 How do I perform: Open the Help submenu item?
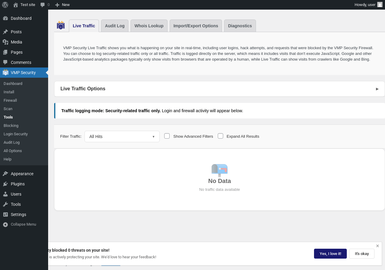(x=24, y=159)
